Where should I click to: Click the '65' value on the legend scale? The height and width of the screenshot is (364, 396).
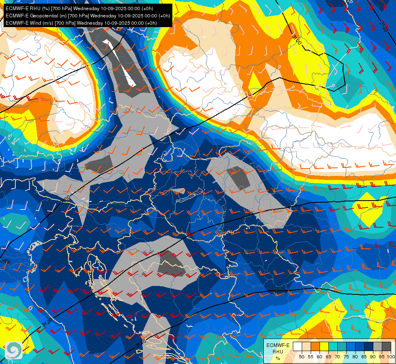click(x=328, y=357)
